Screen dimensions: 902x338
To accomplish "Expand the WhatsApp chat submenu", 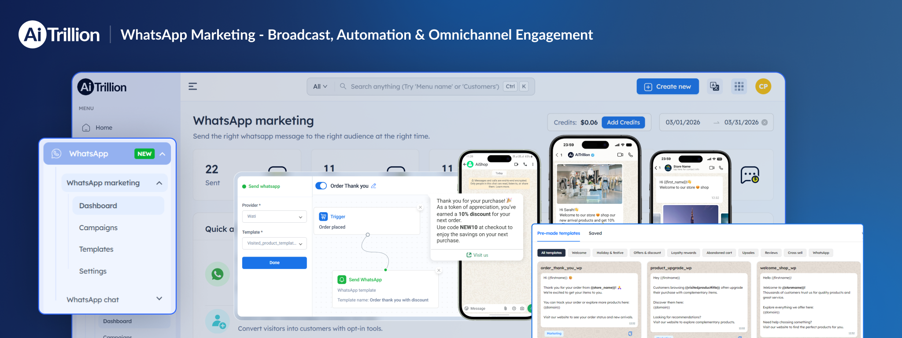I will [x=159, y=299].
